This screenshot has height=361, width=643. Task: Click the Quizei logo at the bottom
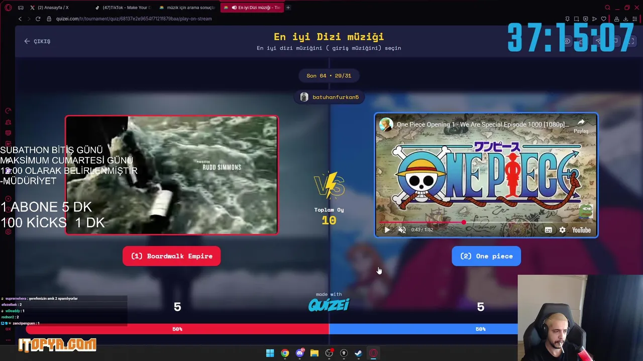click(329, 305)
